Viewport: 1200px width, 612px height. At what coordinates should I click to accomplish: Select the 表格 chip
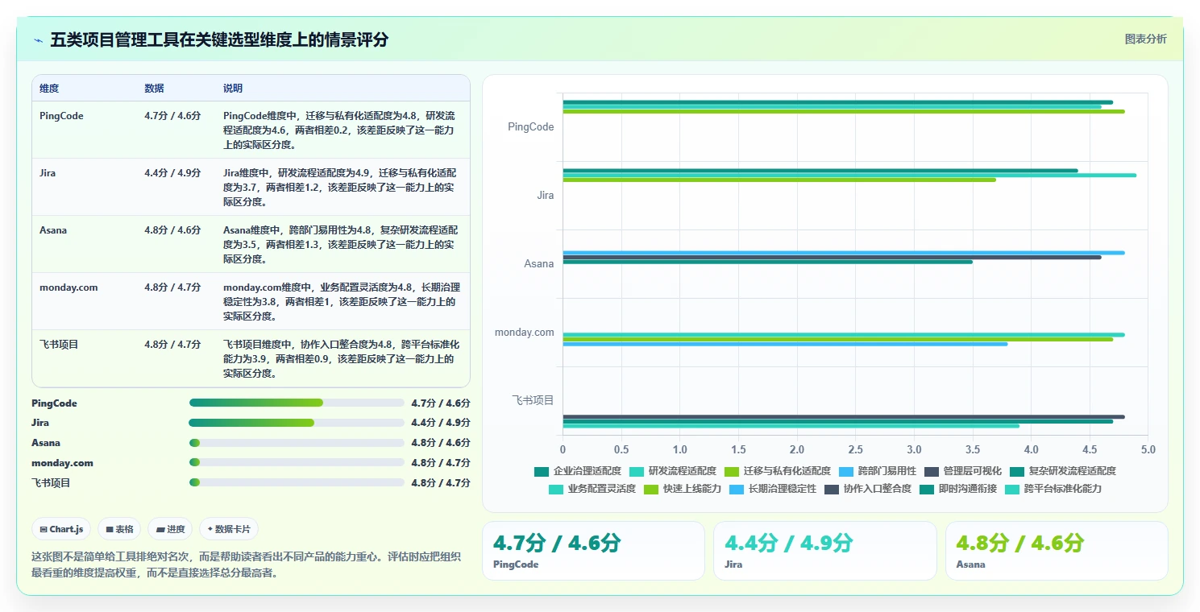[x=119, y=529]
